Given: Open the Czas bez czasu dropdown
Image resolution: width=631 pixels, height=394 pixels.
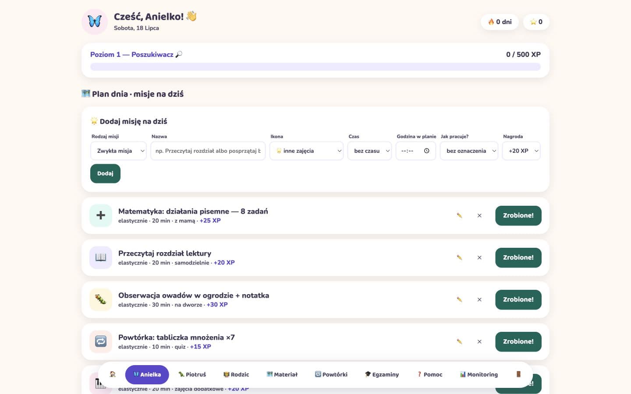Looking at the screenshot, I should point(369,151).
